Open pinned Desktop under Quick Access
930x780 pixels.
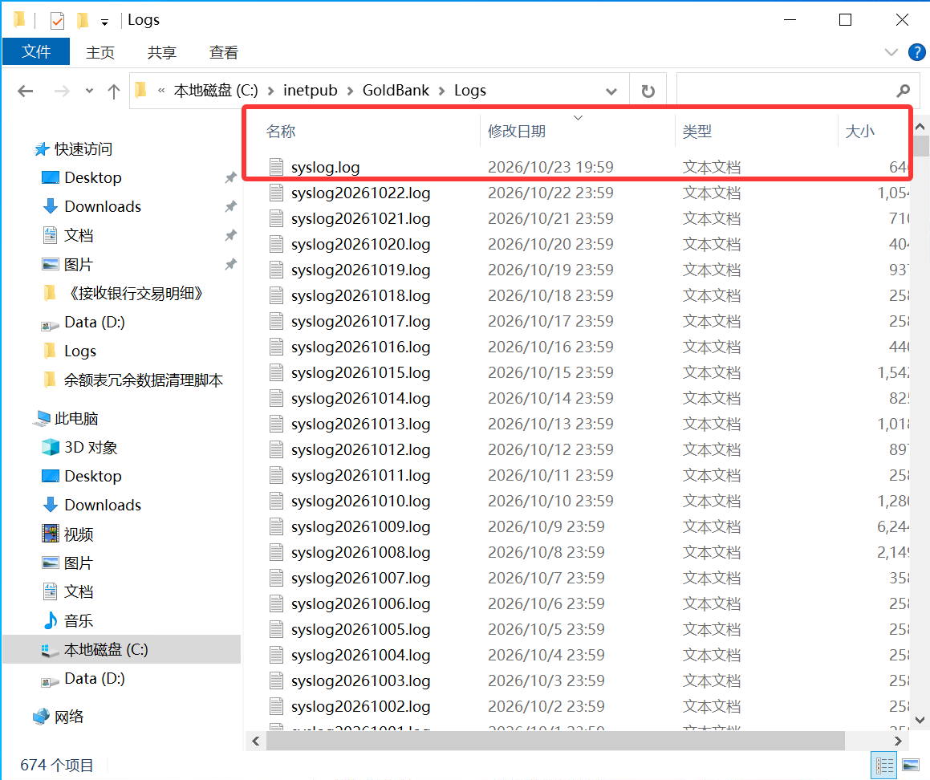(93, 177)
